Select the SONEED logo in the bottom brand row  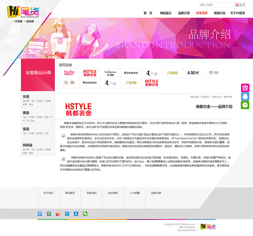(90, 83)
